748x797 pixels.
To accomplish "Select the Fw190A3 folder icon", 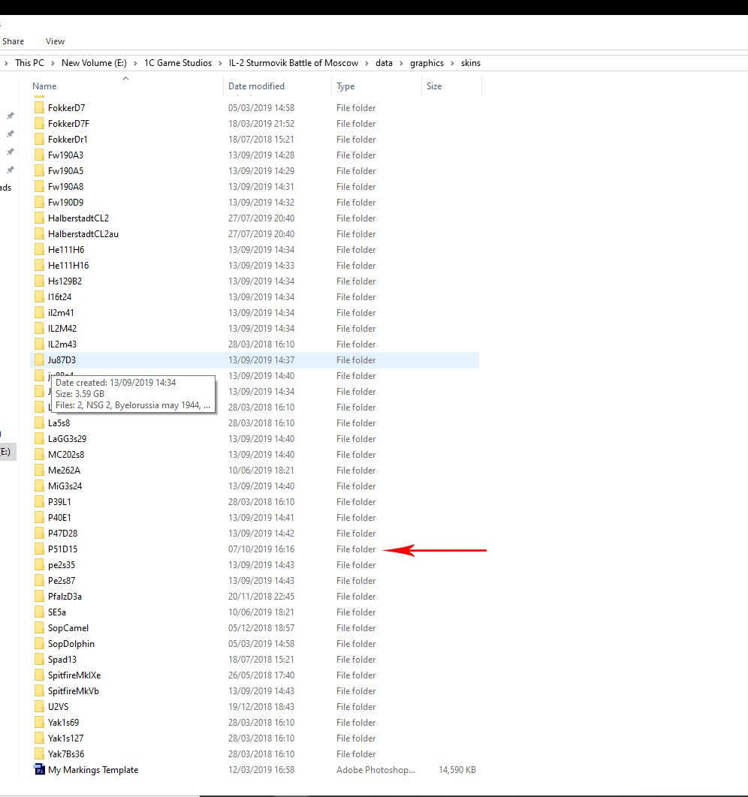I will (x=39, y=155).
